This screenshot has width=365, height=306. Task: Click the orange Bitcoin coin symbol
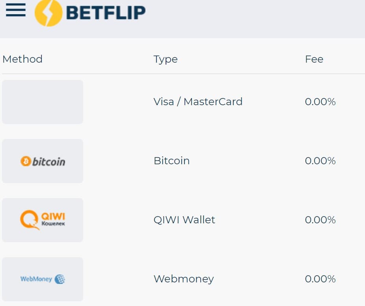click(26, 161)
